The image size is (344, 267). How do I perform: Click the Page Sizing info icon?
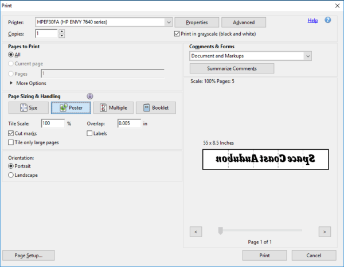(90, 96)
